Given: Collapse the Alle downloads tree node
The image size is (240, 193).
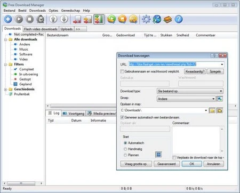Looking at the screenshot, I should point(5,39).
